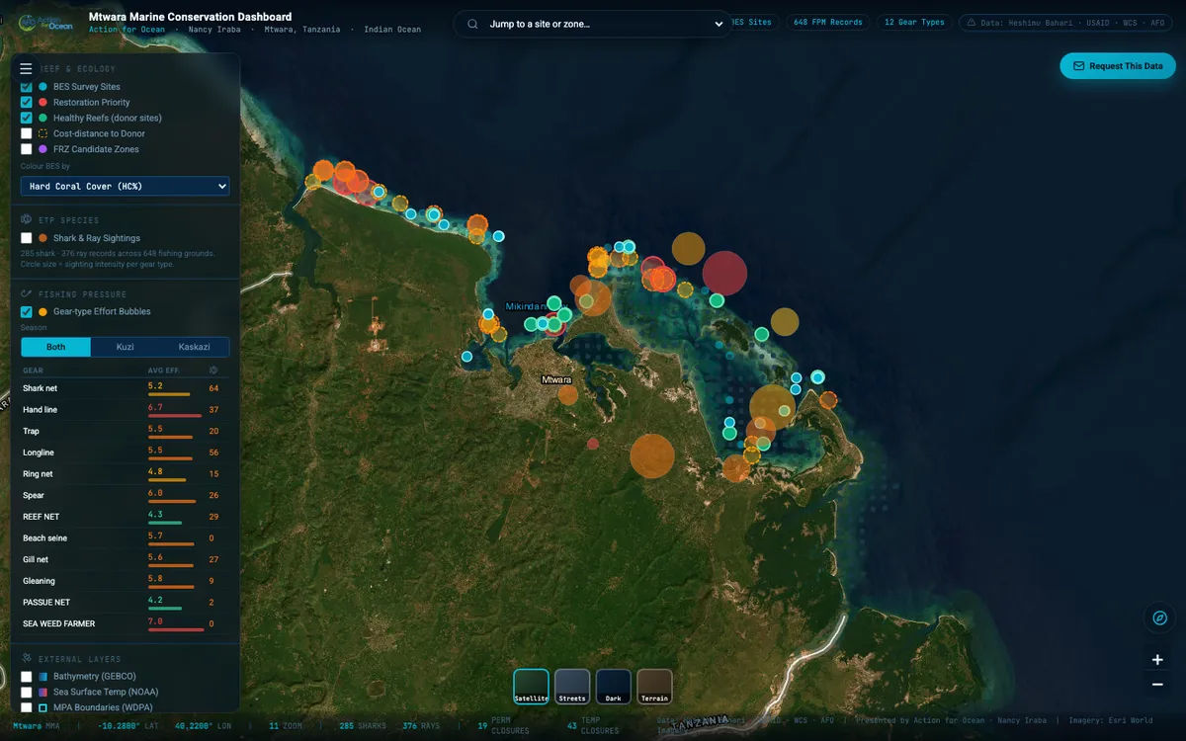This screenshot has height=741, width=1186.
Task: Click the brown Shark & Ray Sightings legend dot
Action: pyautogui.click(x=42, y=238)
